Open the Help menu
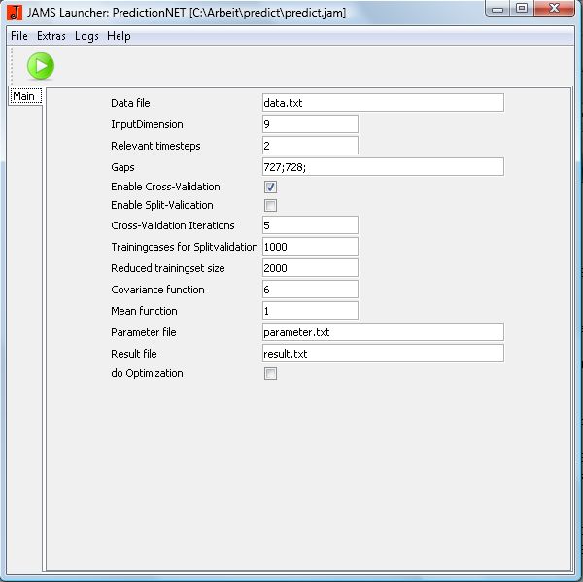 (x=119, y=36)
